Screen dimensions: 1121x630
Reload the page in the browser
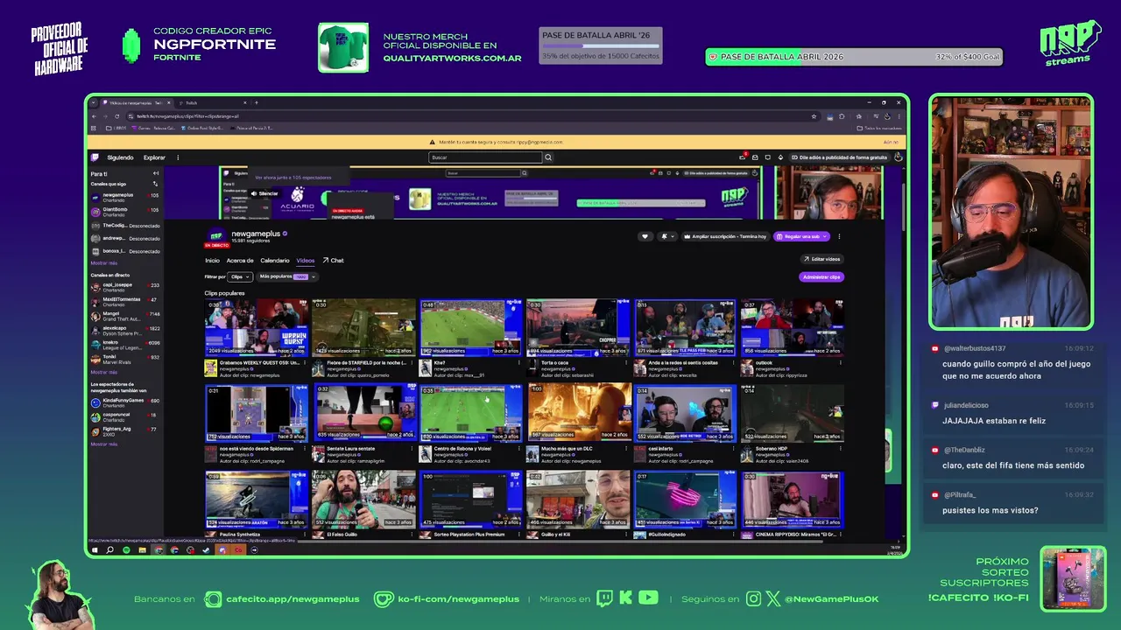pyautogui.click(x=116, y=116)
